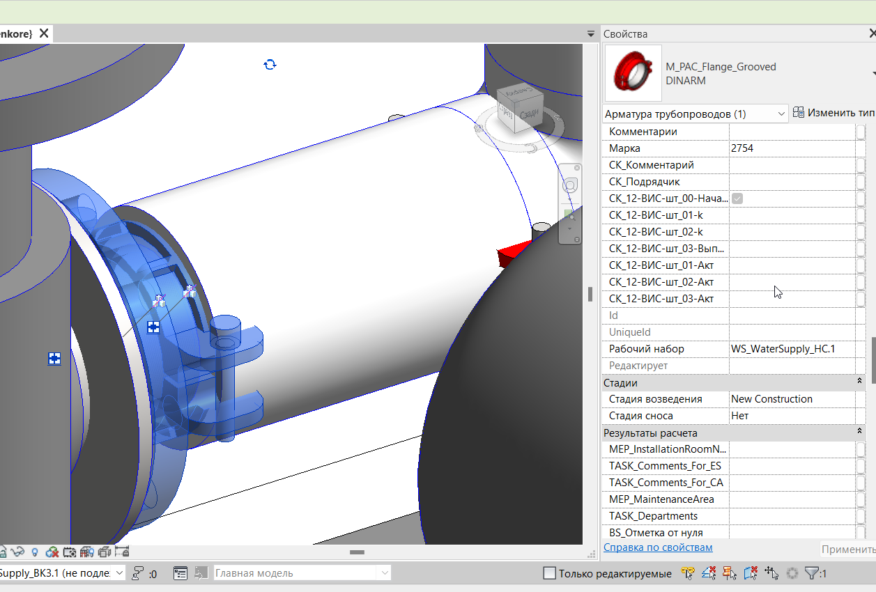
Task: Click Стадия сноса value Нет
Action: [x=792, y=416]
